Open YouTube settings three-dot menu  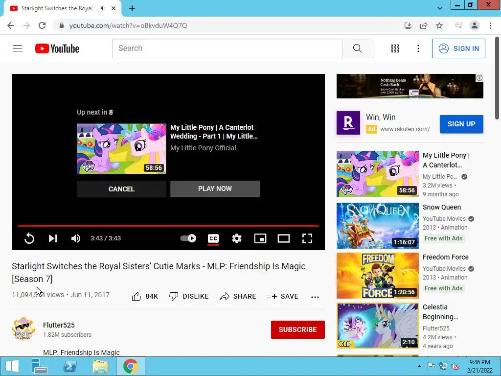[418, 48]
